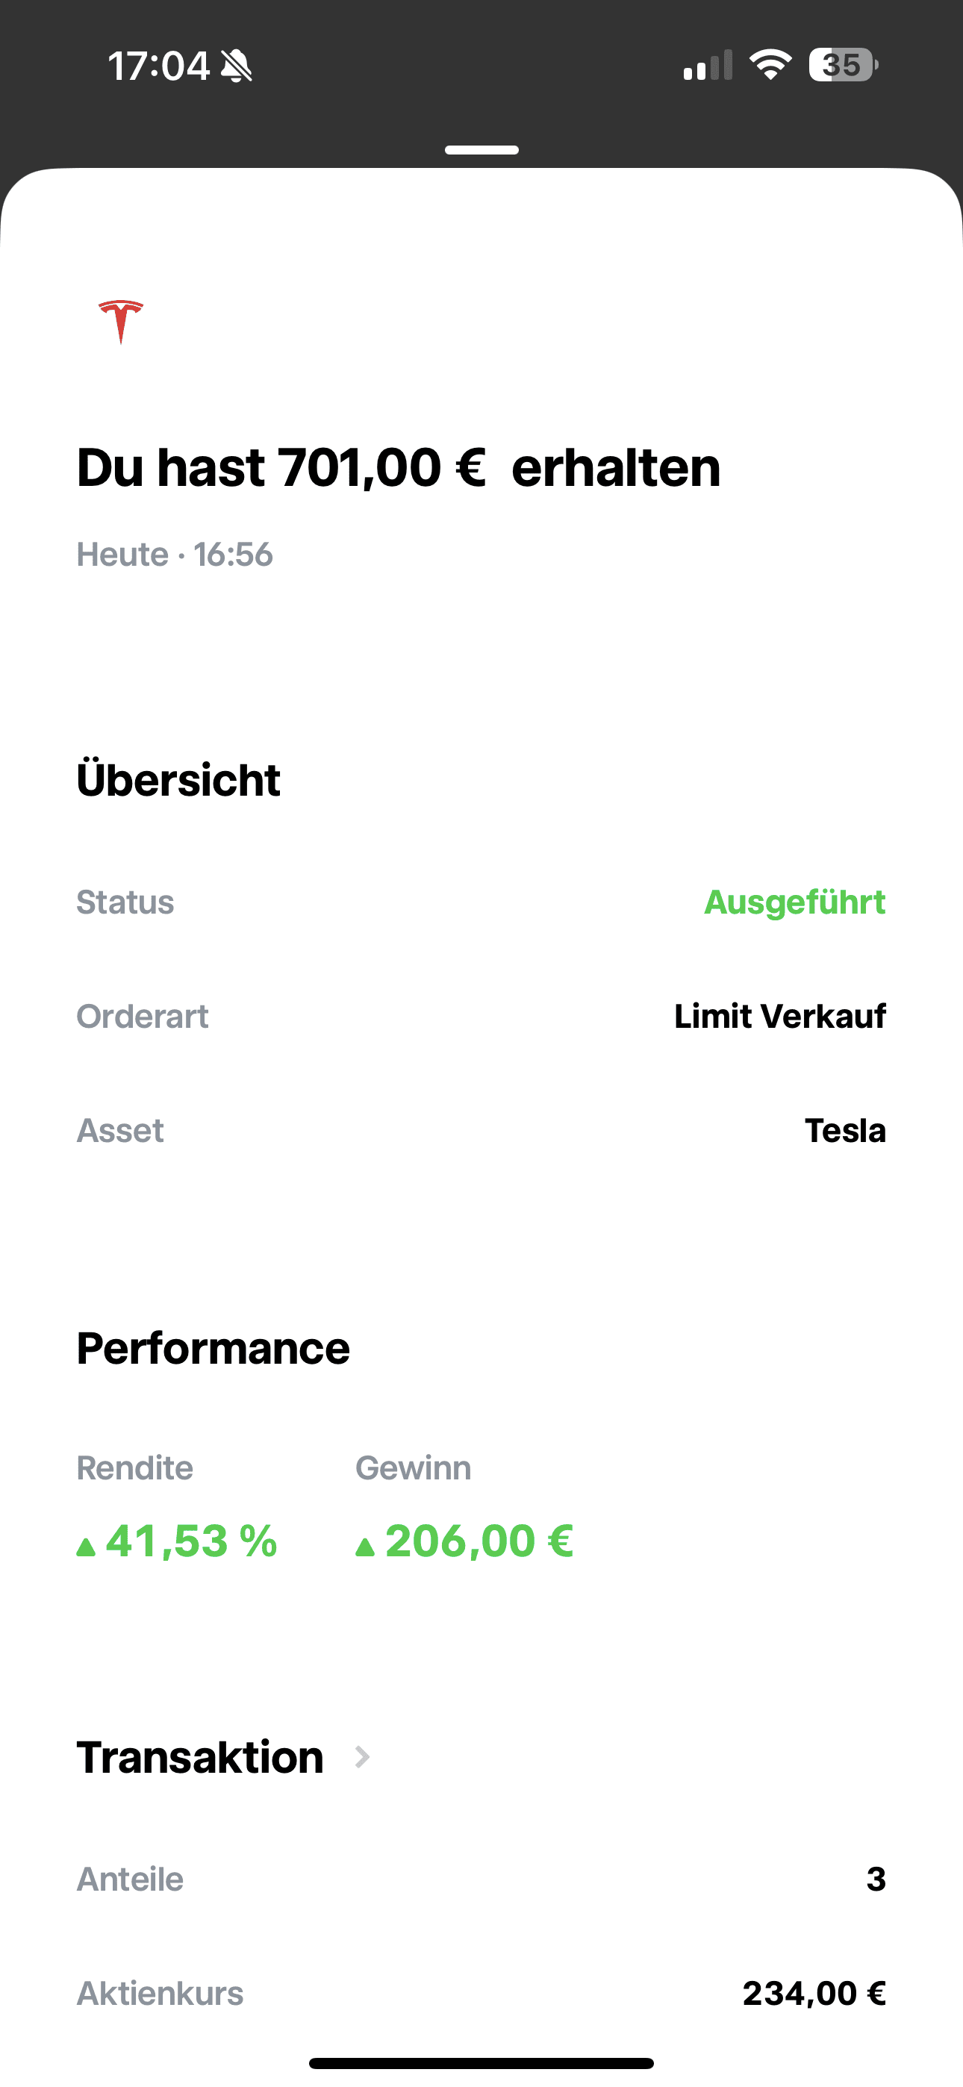Tap the Heute · 16:56 timestamp
Image resolution: width=963 pixels, height=2087 pixels.
(174, 555)
